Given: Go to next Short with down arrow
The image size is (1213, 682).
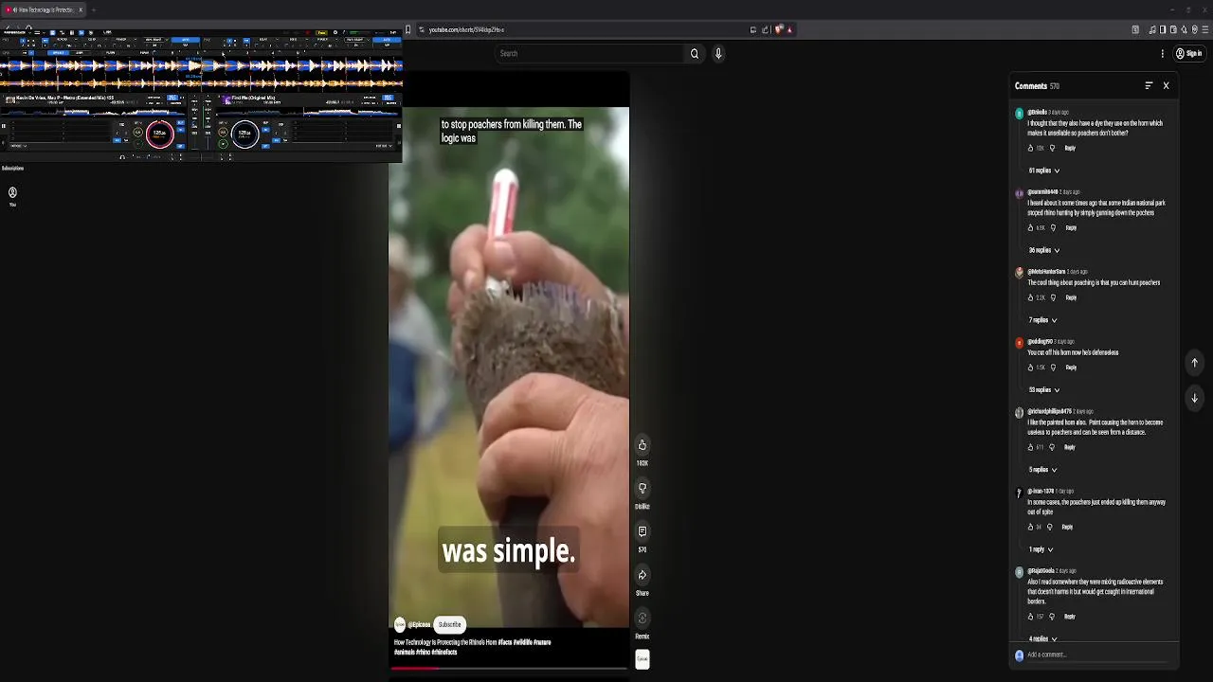Looking at the screenshot, I should [x=1194, y=398].
